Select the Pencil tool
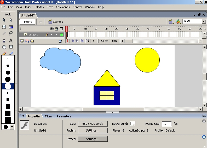The width and height of the screenshot is (207, 148). [x=4, y=53]
